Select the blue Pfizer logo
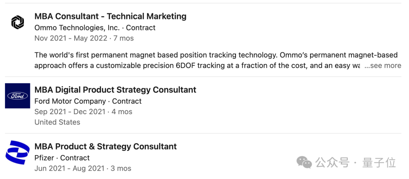The image size is (409, 179). tap(17, 152)
